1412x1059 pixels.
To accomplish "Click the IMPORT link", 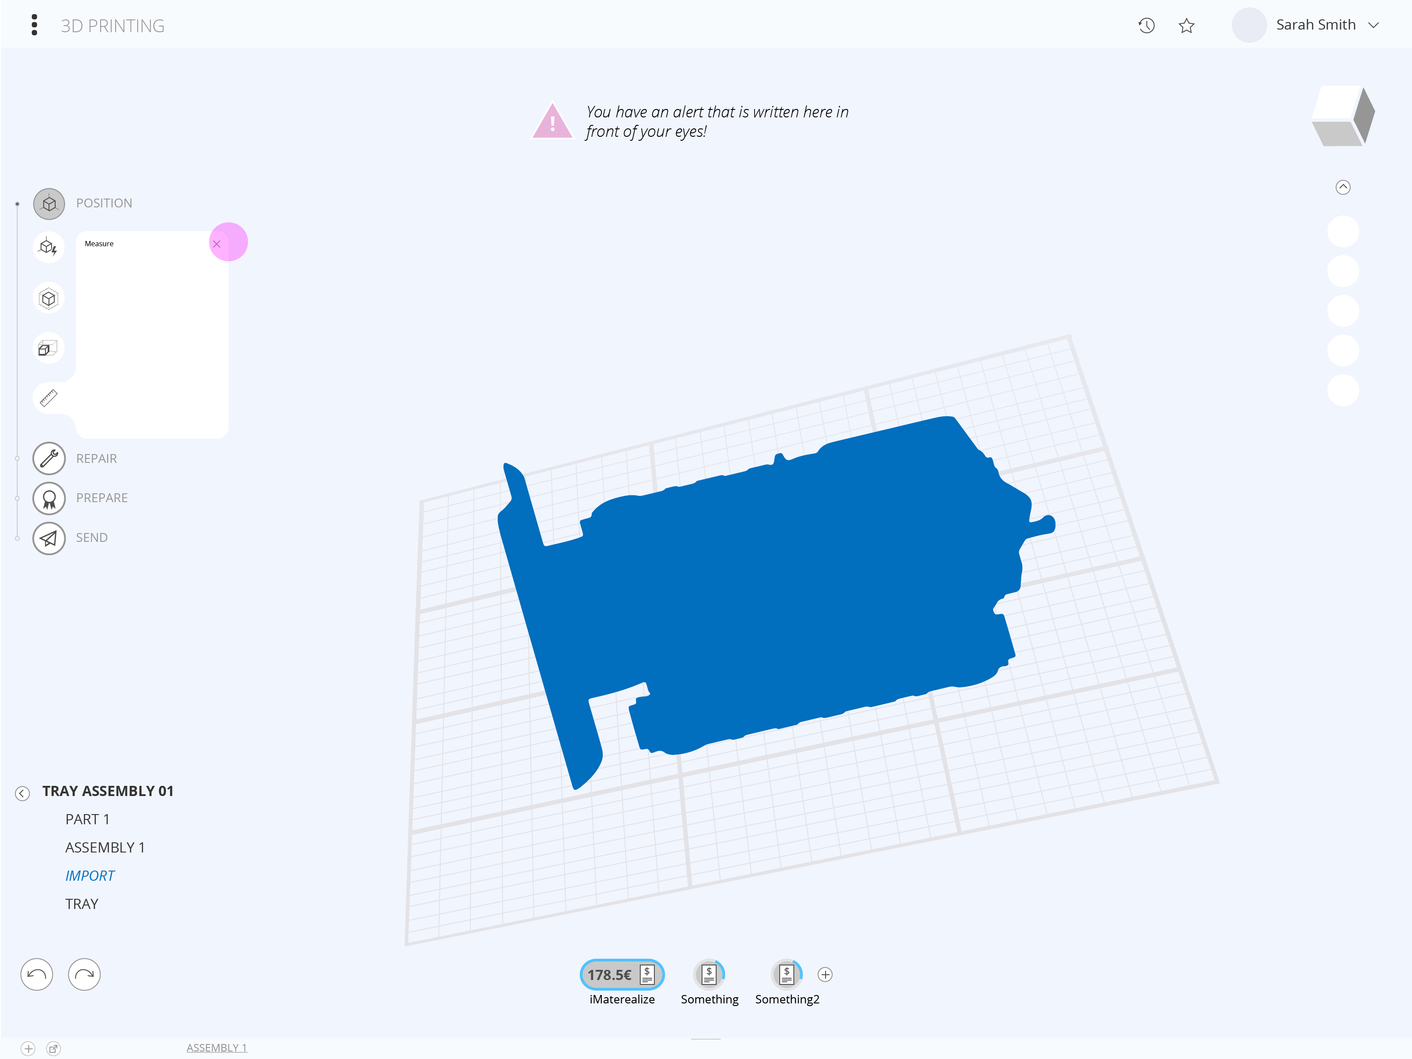I will click(x=90, y=875).
